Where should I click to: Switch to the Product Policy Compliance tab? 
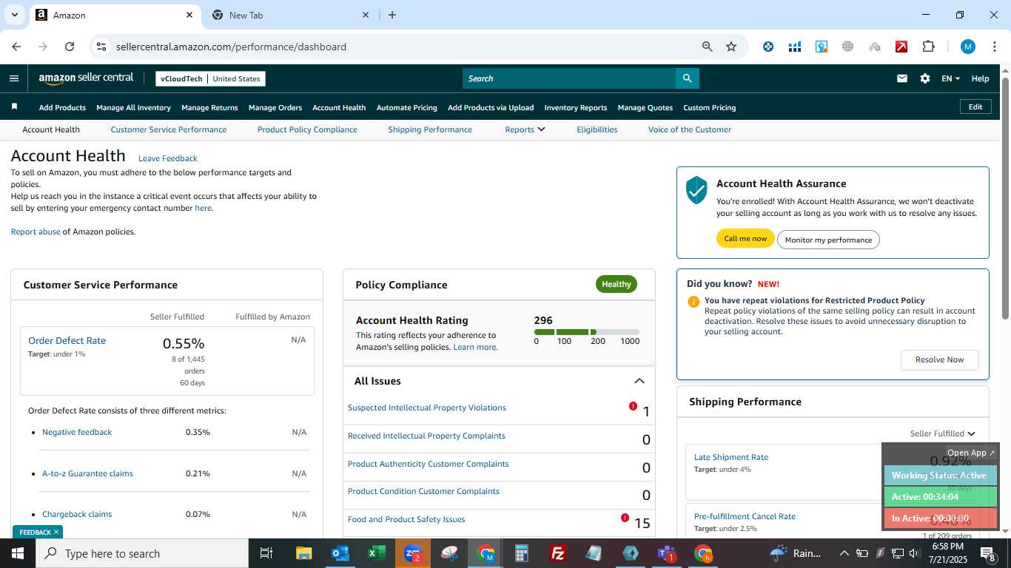pos(307,129)
